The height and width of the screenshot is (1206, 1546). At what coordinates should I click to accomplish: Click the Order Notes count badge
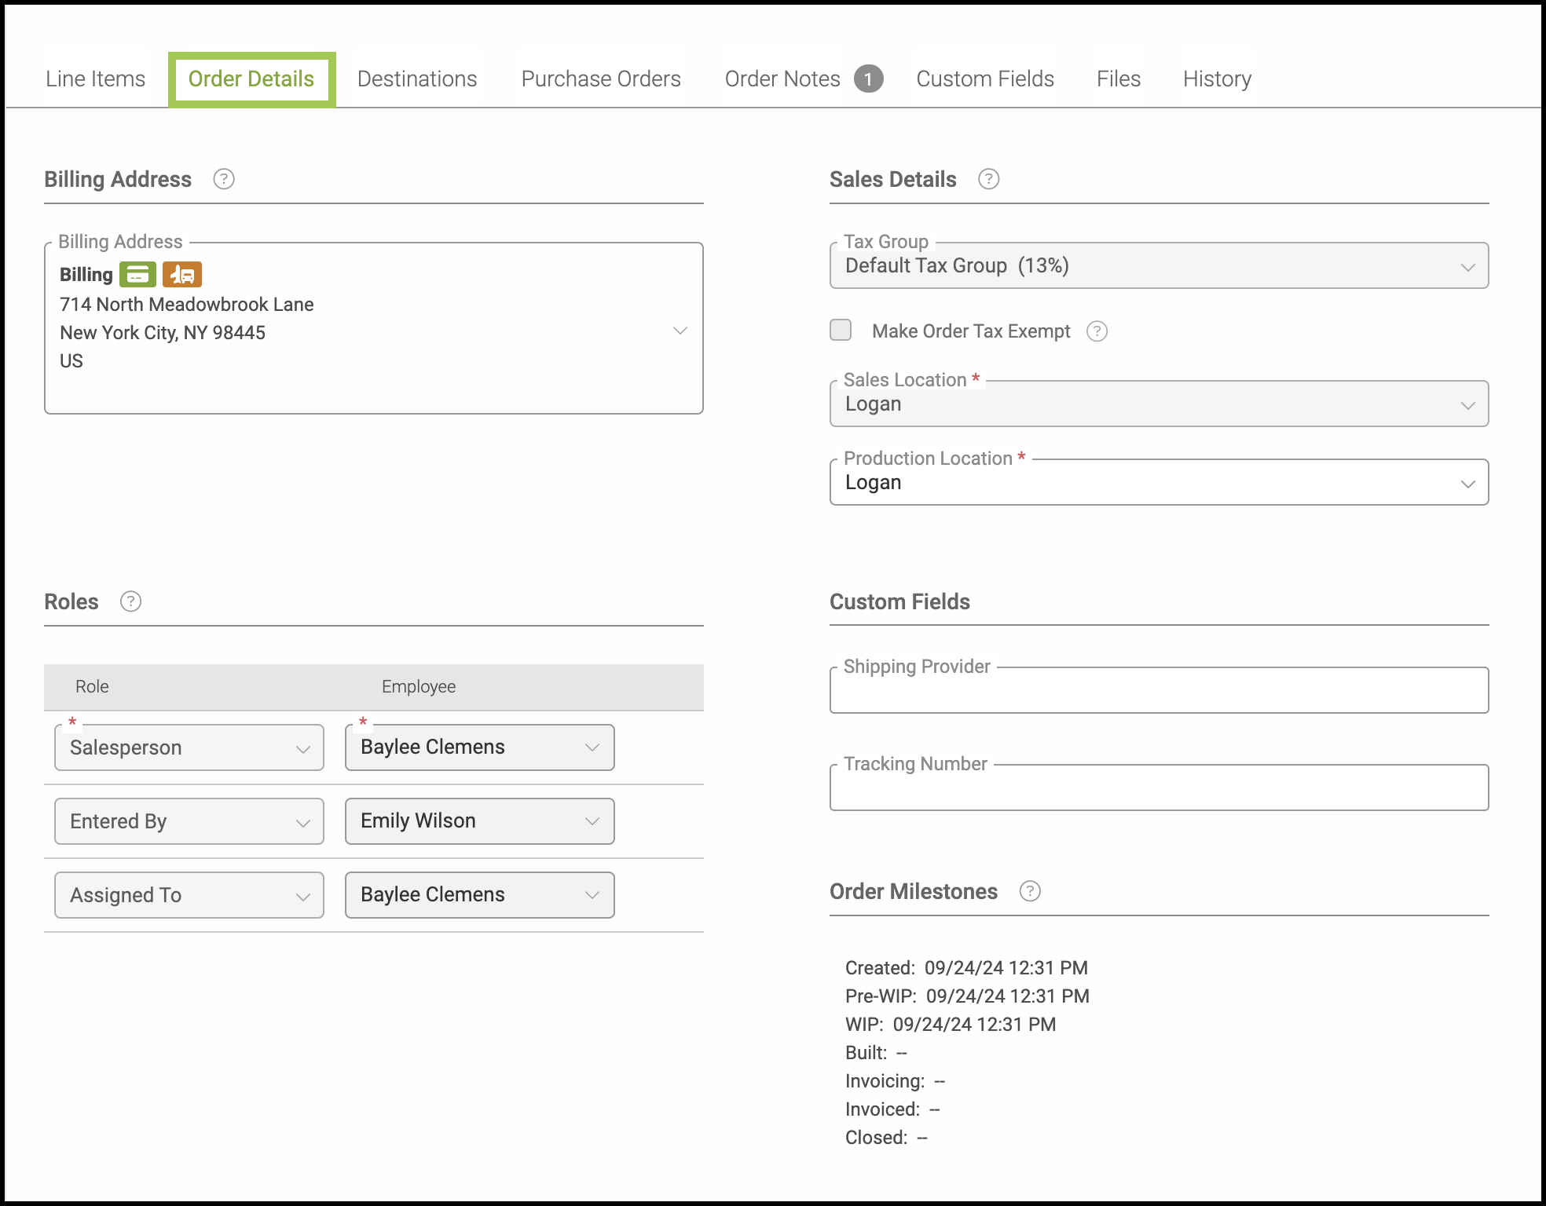click(x=868, y=79)
